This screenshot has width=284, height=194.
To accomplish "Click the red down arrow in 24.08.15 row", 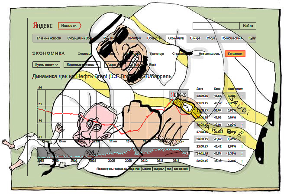I will (242, 154).
